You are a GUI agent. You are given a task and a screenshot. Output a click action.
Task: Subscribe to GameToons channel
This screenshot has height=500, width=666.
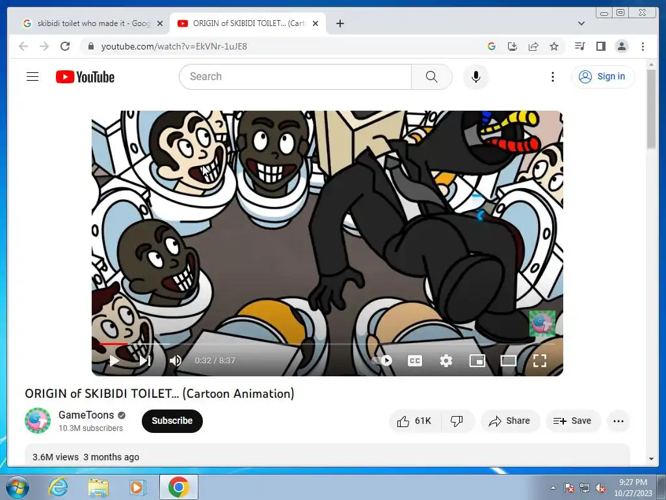click(172, 421)
